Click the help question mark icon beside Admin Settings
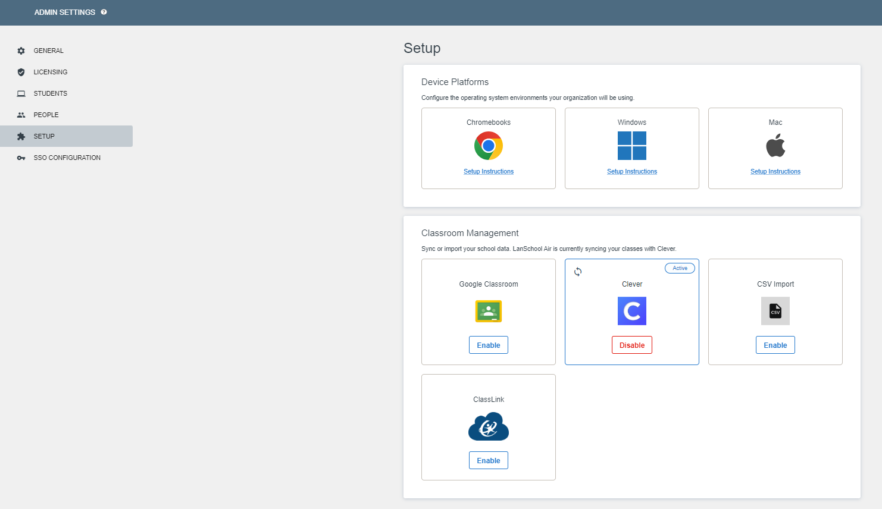882x509 pixels. pos(104,12)
